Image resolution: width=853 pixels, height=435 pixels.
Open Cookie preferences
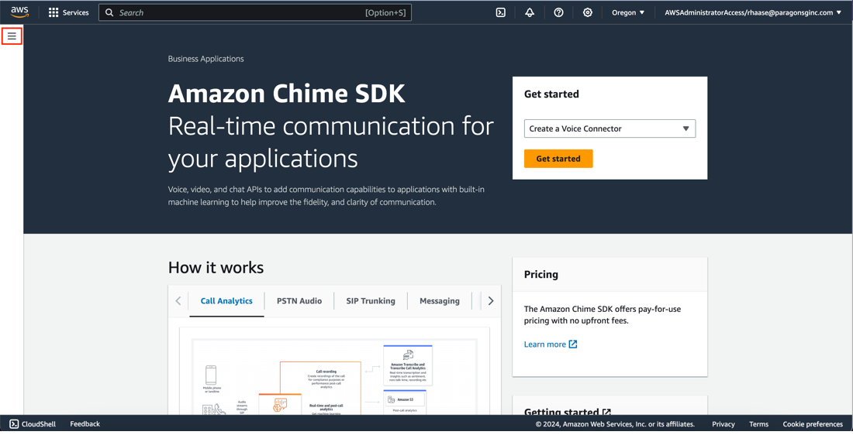(813, 424)
